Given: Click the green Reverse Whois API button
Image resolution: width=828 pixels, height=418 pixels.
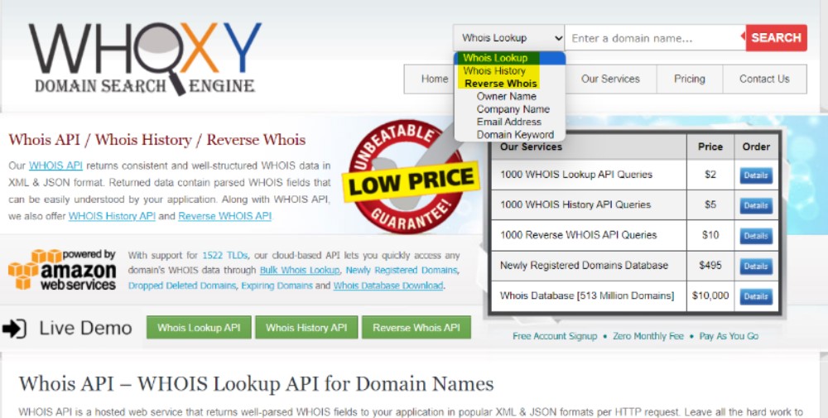Looking at the screenshot, I should pos(416,328).
